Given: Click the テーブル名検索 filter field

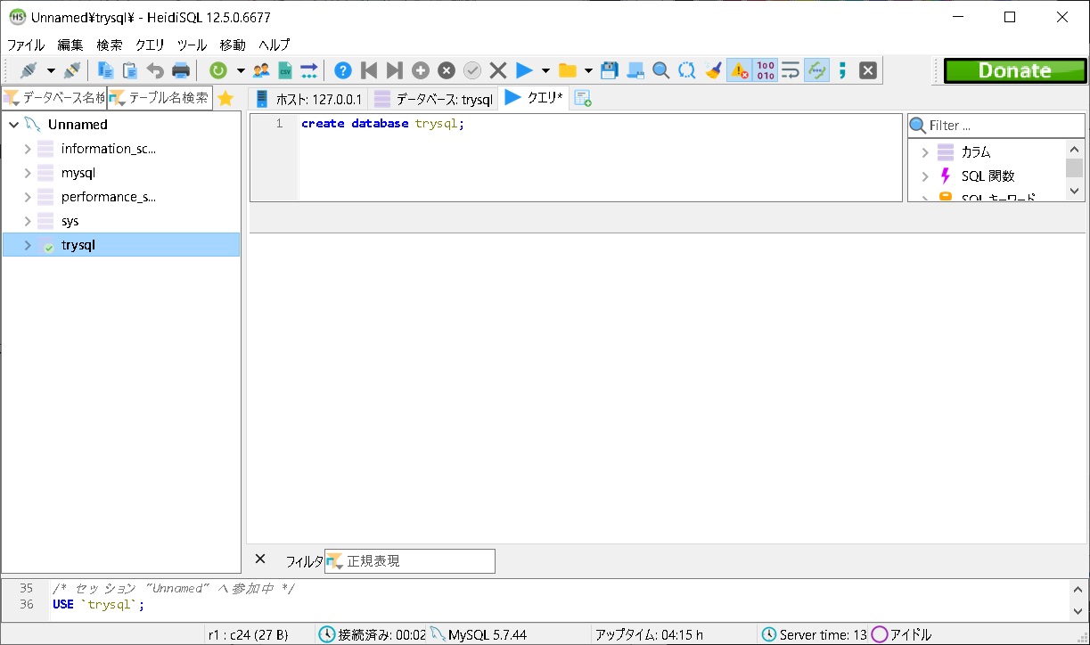Looking at the screenshot, I should pos(160,98).
